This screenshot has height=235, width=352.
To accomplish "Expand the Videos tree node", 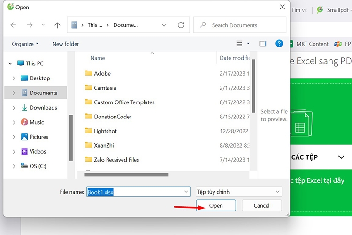I will 14,152.
